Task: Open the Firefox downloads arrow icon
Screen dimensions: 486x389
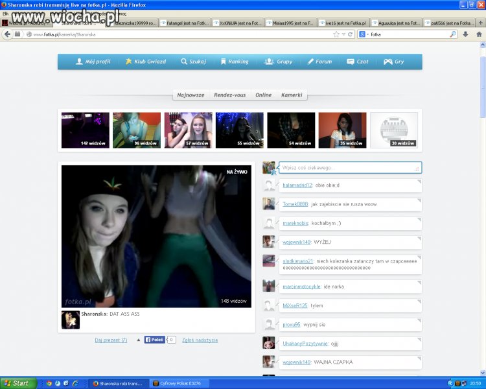Action: [465, 34]
